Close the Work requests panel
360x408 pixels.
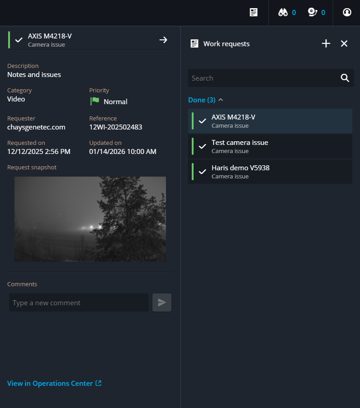coord(344,43)
